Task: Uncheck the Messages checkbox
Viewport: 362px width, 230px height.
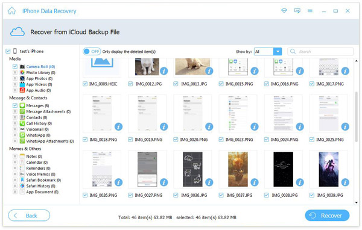Action: tap(15, 105)
